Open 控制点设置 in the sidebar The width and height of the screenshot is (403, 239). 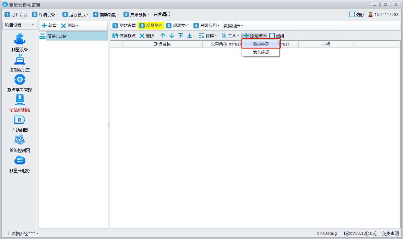[20, 59]
